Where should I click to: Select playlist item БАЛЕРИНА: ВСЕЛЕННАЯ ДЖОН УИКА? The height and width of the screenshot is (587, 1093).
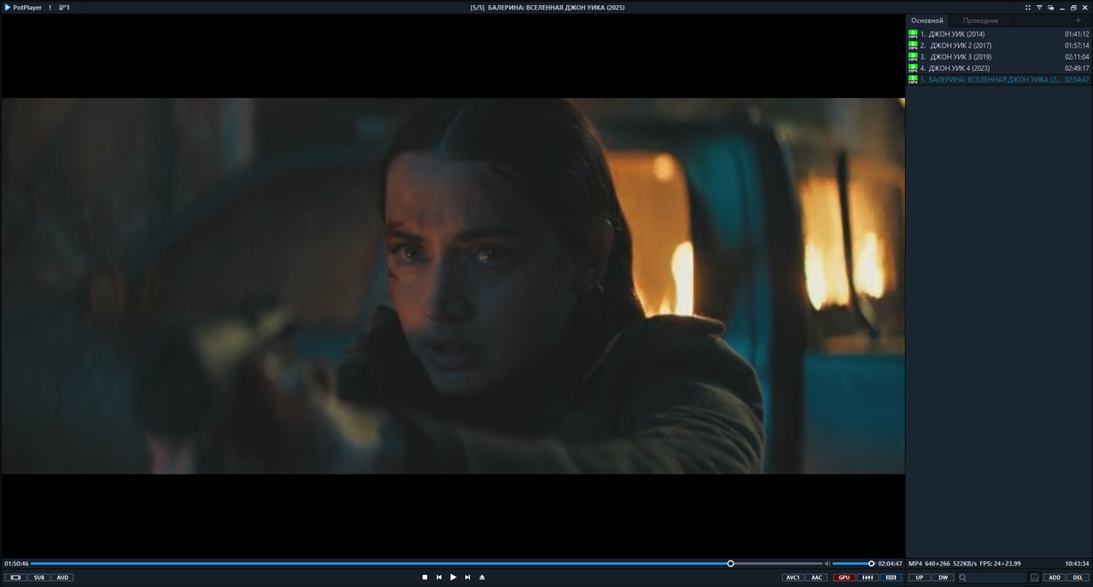click(998, 79)
